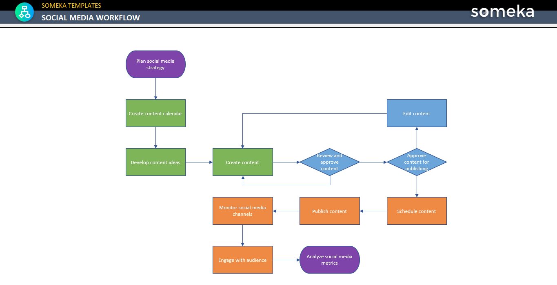Click the Someka brand logo
The width and height of the screenshot is (557, 285).
[x=502, y=11]
